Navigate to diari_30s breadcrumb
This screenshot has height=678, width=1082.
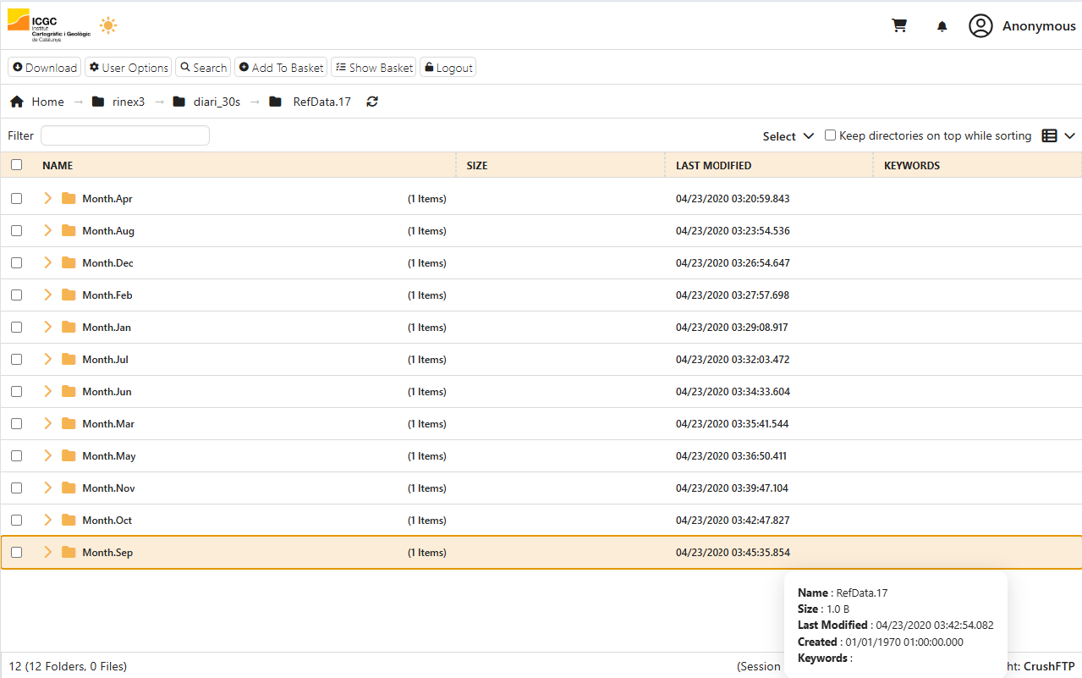pyautogui.click(x=216, y=102)
